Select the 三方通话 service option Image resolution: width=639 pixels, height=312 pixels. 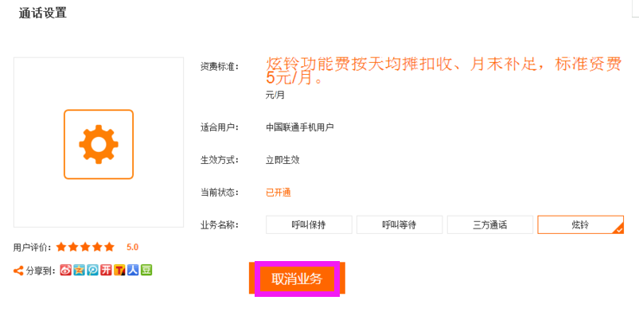[x=490, y=224]
